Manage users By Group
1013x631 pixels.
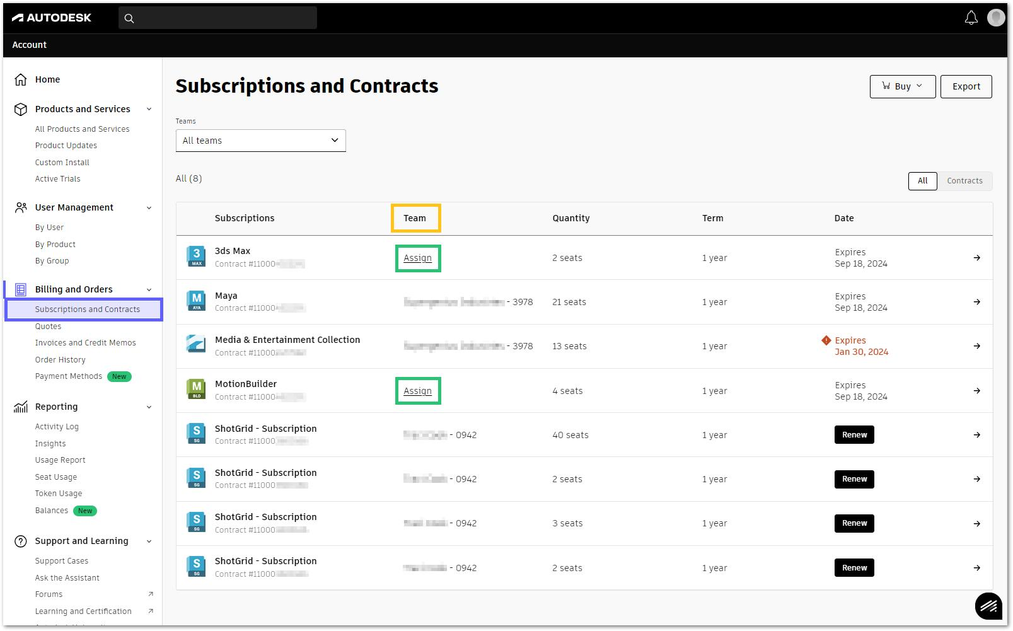pyautogui.click(x=52, y=261)
